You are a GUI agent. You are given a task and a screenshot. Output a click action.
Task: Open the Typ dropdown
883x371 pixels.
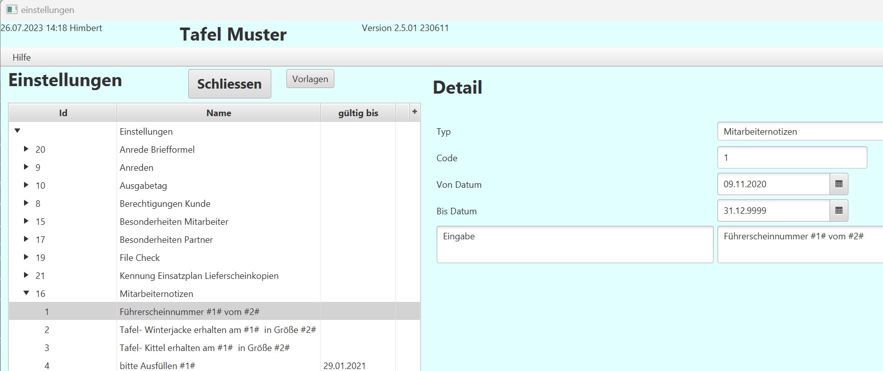[x=799, y=132]
